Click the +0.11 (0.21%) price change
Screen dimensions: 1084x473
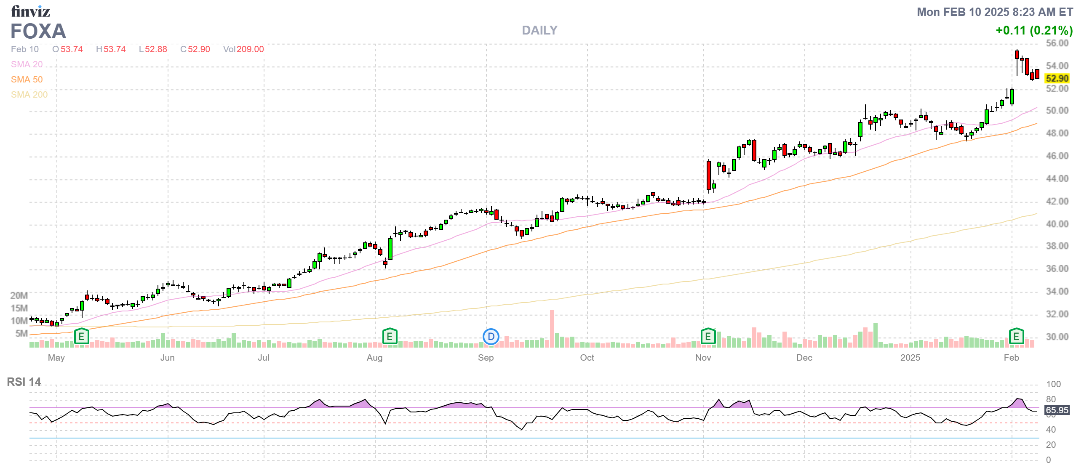(1034, 30)
